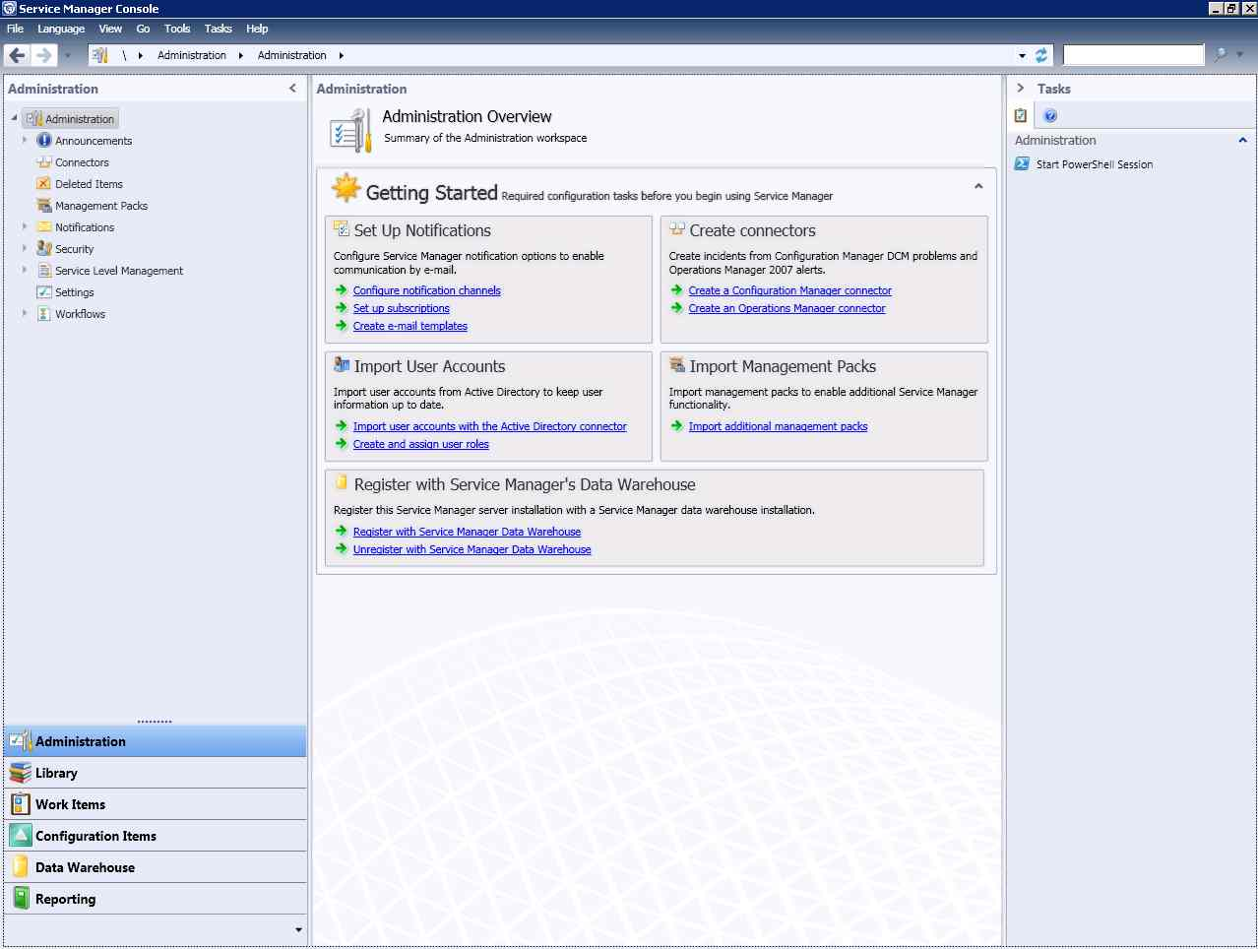The image size is (1258, 949).
Task: Expand the Announcements tree node
Action: coord(25,141)
